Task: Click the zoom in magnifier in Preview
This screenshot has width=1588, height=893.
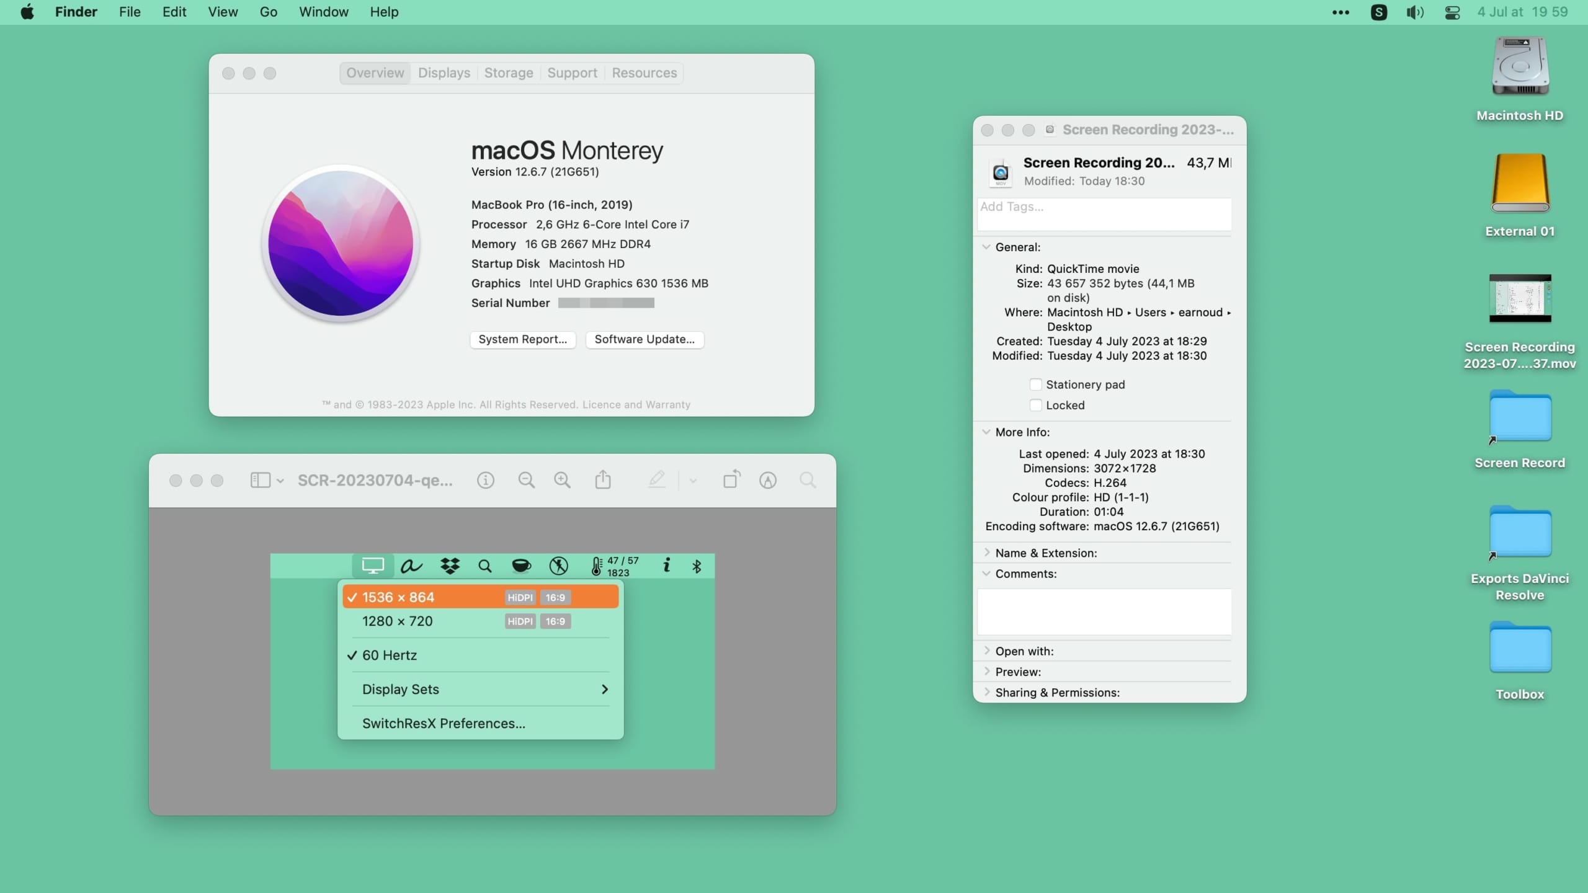Action: (562, 480)
